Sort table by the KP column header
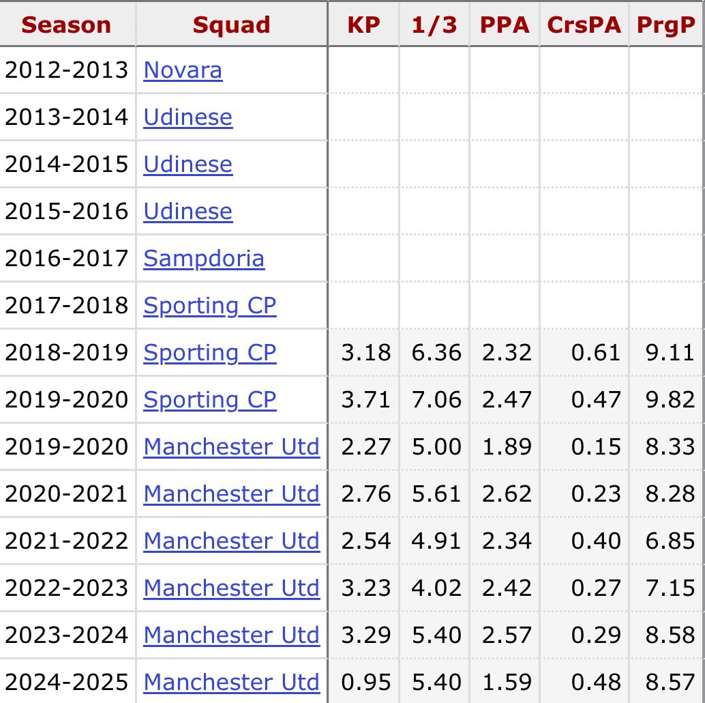This screenshot has width=705, height=703. 363,25
